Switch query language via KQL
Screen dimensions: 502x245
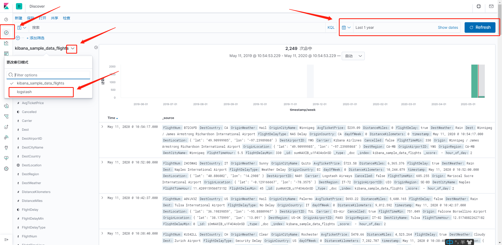point(331,27)
